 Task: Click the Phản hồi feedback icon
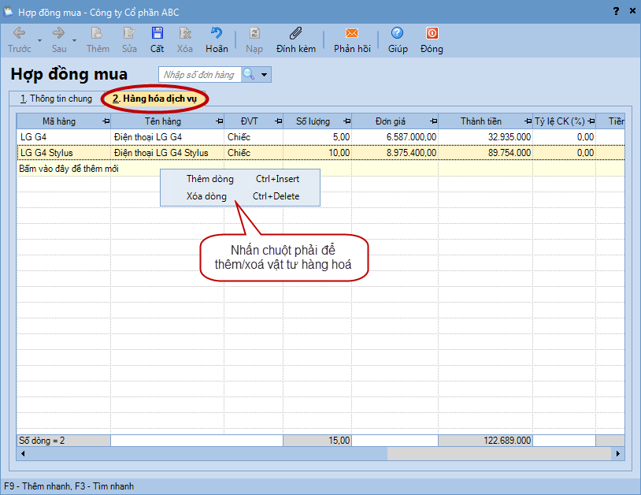click(352, 34)
